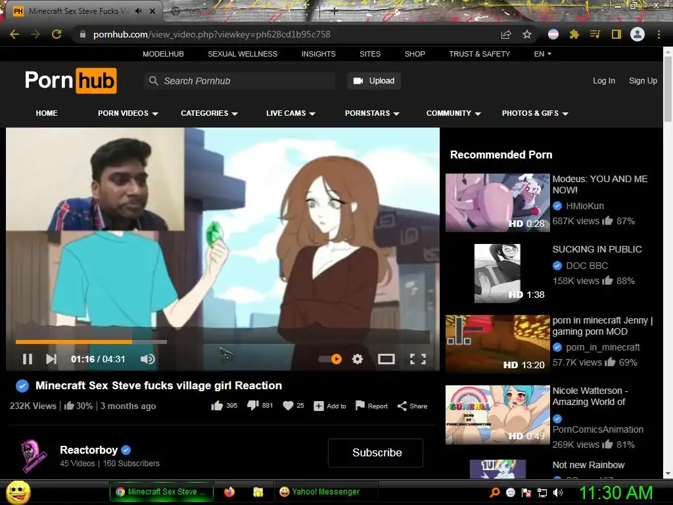Open the Chrome three-dot menu
Screen dimensions: 673x505
point(659,34)
